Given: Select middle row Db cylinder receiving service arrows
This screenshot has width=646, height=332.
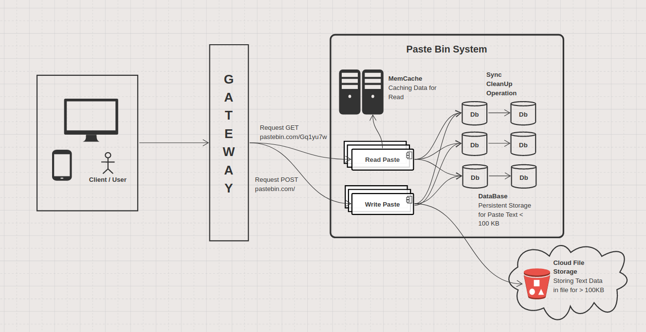Looking at the screenshot, I should coord(475,144).
